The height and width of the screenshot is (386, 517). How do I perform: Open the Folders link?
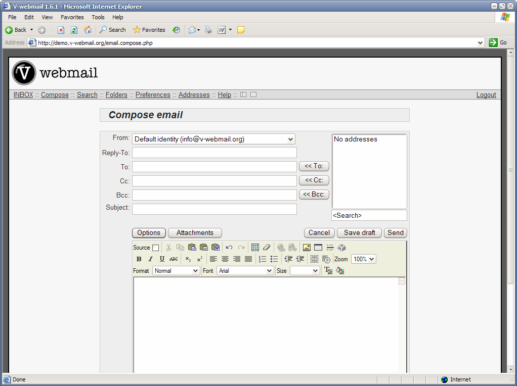(116, 95)
